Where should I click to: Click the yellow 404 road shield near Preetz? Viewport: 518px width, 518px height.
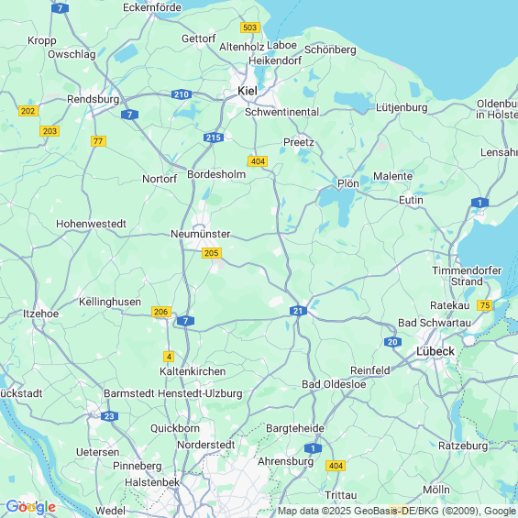[258, 161]
